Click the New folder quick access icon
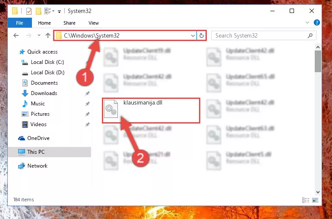This screenshot has width=332, height=219. [38, 11]
